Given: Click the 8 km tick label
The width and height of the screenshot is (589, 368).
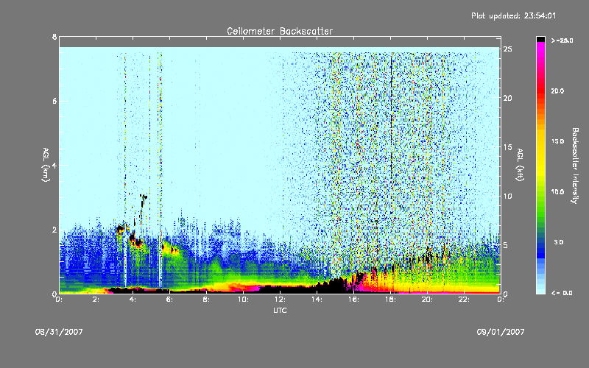Looking at the screenshot, I should tap(54, 37).
